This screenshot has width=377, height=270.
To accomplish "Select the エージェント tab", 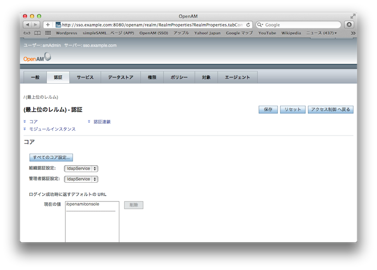I will 237,77.
